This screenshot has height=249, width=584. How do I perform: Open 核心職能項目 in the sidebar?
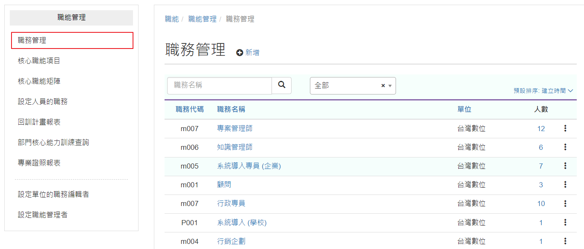point(39,61)
